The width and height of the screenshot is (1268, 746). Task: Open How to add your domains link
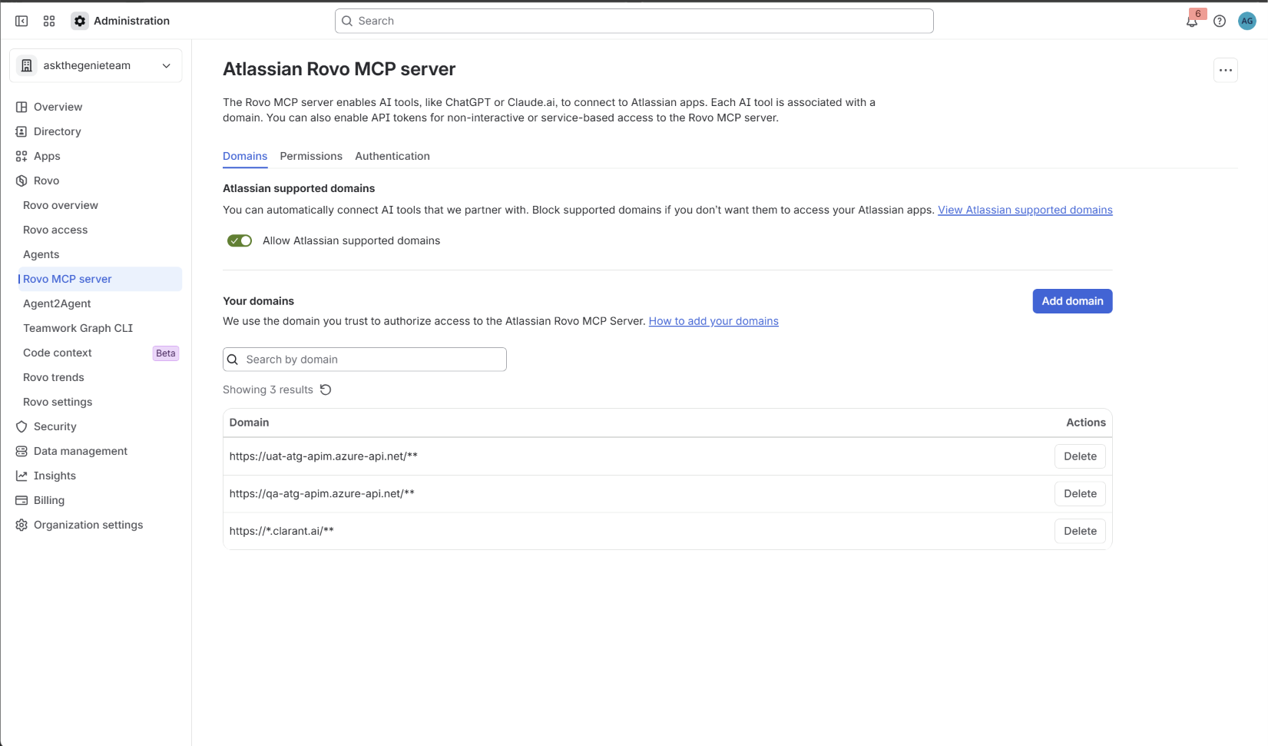pos(713,321)
